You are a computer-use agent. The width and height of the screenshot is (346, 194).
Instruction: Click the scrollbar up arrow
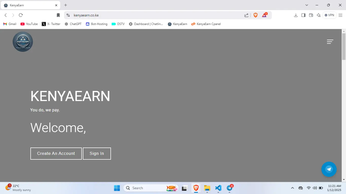click(x=344, y=31)
